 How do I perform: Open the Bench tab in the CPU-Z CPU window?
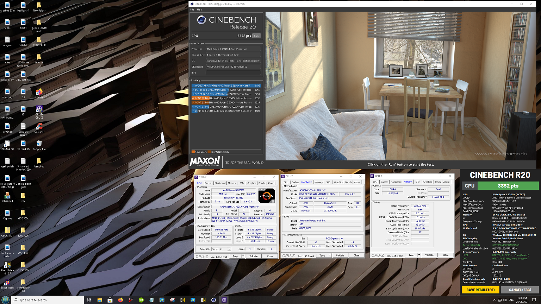(x=262, y=183)
